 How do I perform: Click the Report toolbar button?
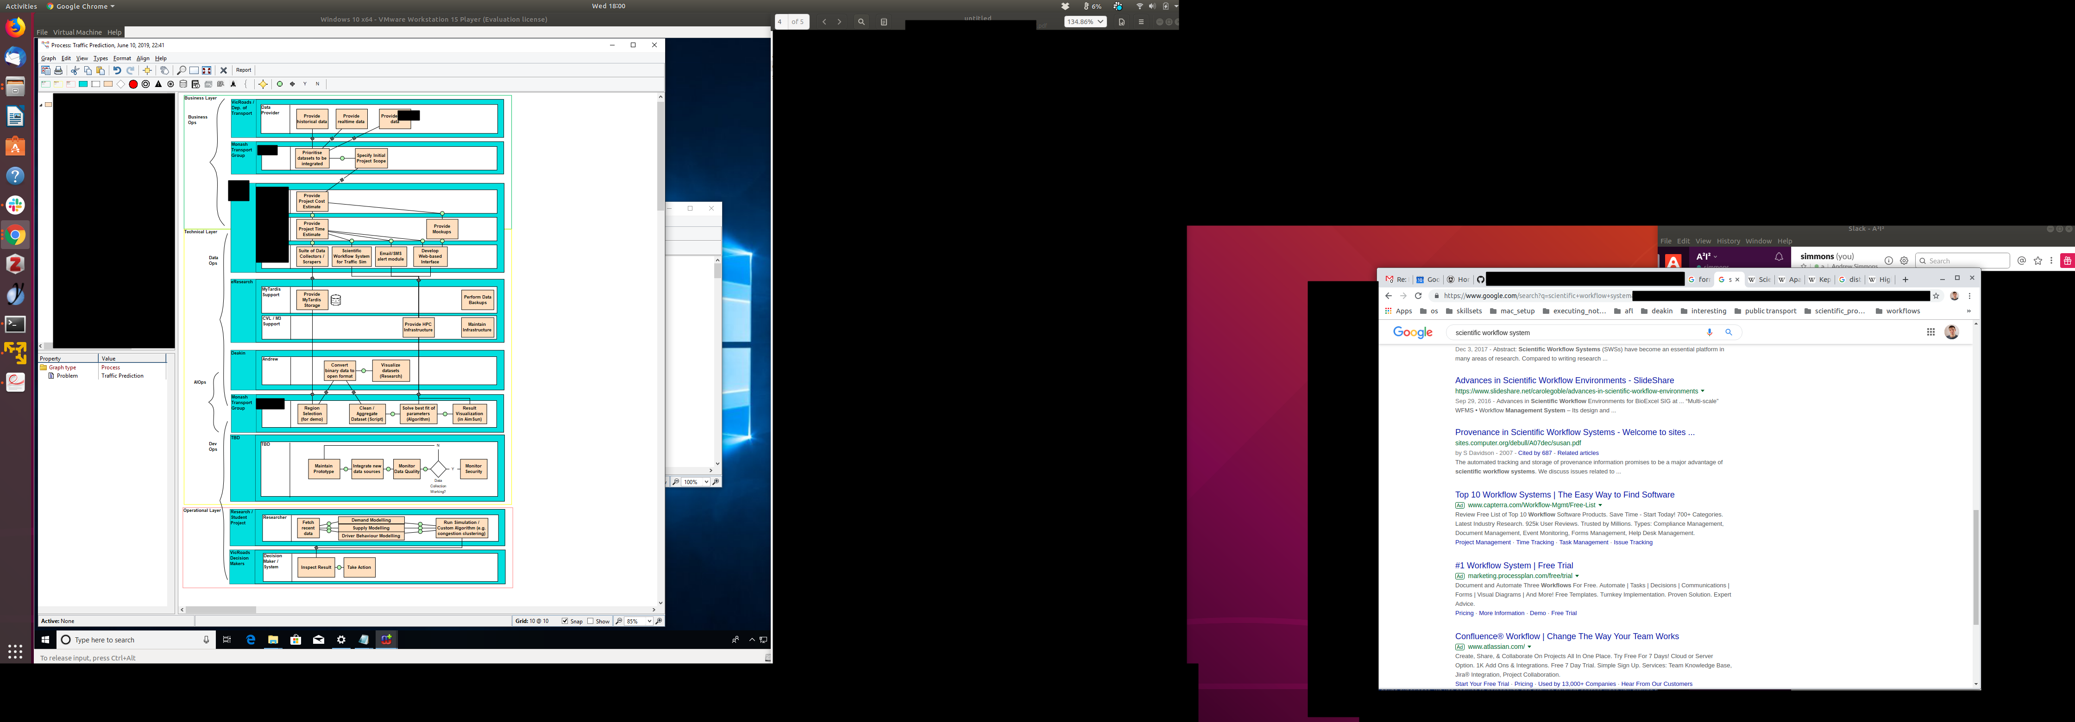click(243, 70)
